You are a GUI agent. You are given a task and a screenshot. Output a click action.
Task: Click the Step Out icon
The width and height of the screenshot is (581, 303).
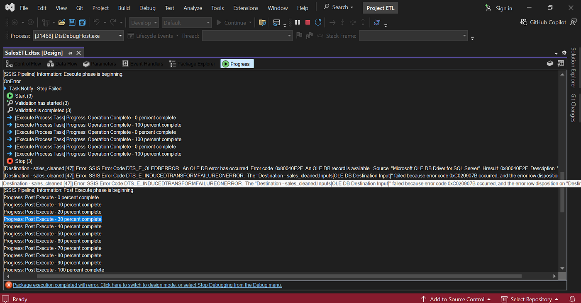[x=363, y=23]
